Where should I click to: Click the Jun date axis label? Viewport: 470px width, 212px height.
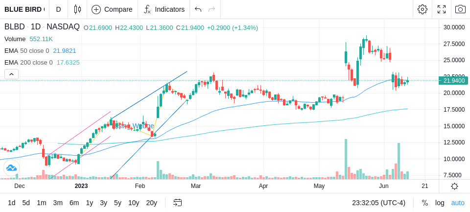point(384,186)
